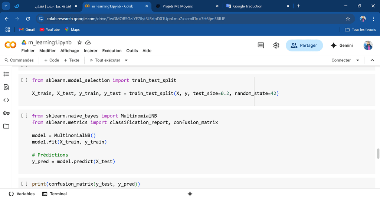
Task: Reload the page
Action: pos(28,19)
